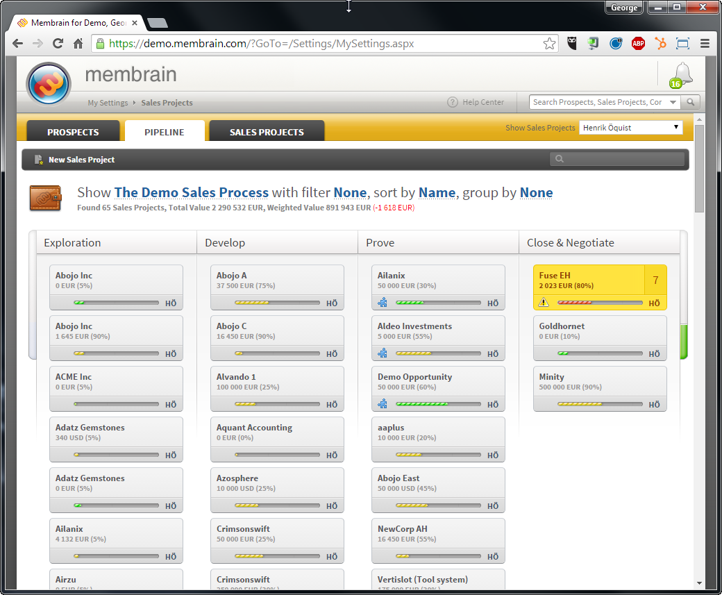Click the owl (Hootsuite) extension icon
Image resolution: width=722 pixels, height=595 pixels.
tap(572, 44)
